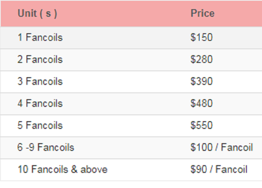Click the $280 price cell
The height and width of the screenshot is (188, 262).
pyautogui.click(x=201, y=59)
